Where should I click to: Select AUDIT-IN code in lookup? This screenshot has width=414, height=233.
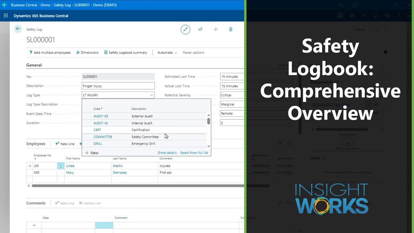click(101, 123)
